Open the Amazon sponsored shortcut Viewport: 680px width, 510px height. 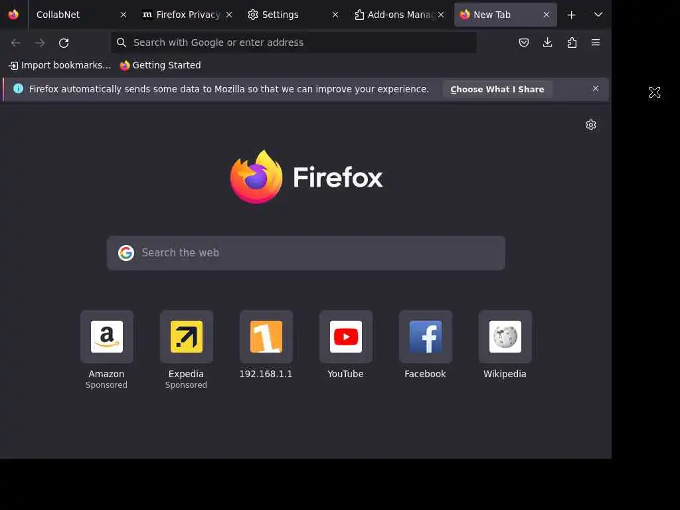[x=107, y=337]
